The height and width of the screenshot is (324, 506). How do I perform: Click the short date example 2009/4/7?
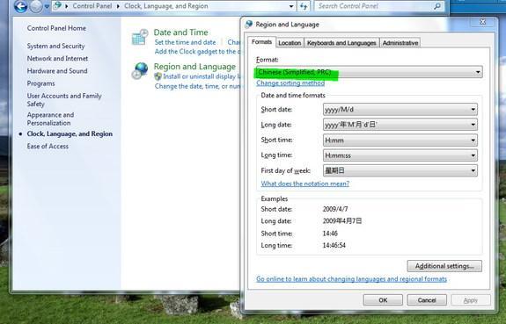click(x=335, y=209)
